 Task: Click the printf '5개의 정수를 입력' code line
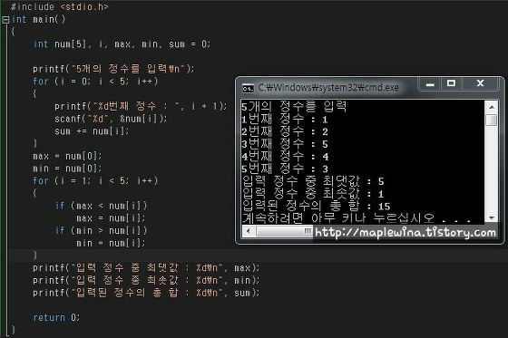(x=113, y=69)
